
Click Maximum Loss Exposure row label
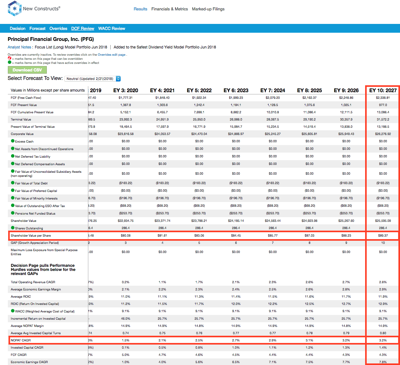(x=44, y=252)
